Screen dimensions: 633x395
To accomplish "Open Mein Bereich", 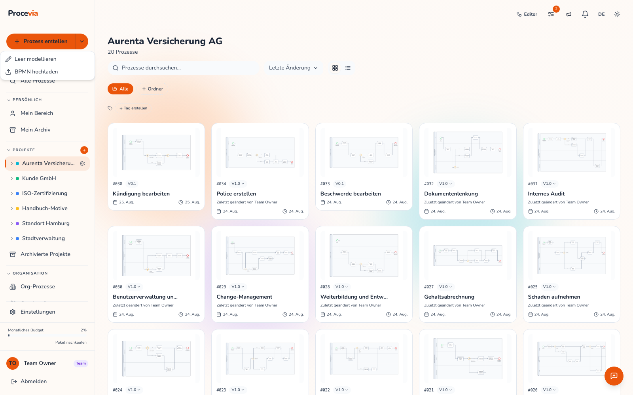I will pos(47,113).
